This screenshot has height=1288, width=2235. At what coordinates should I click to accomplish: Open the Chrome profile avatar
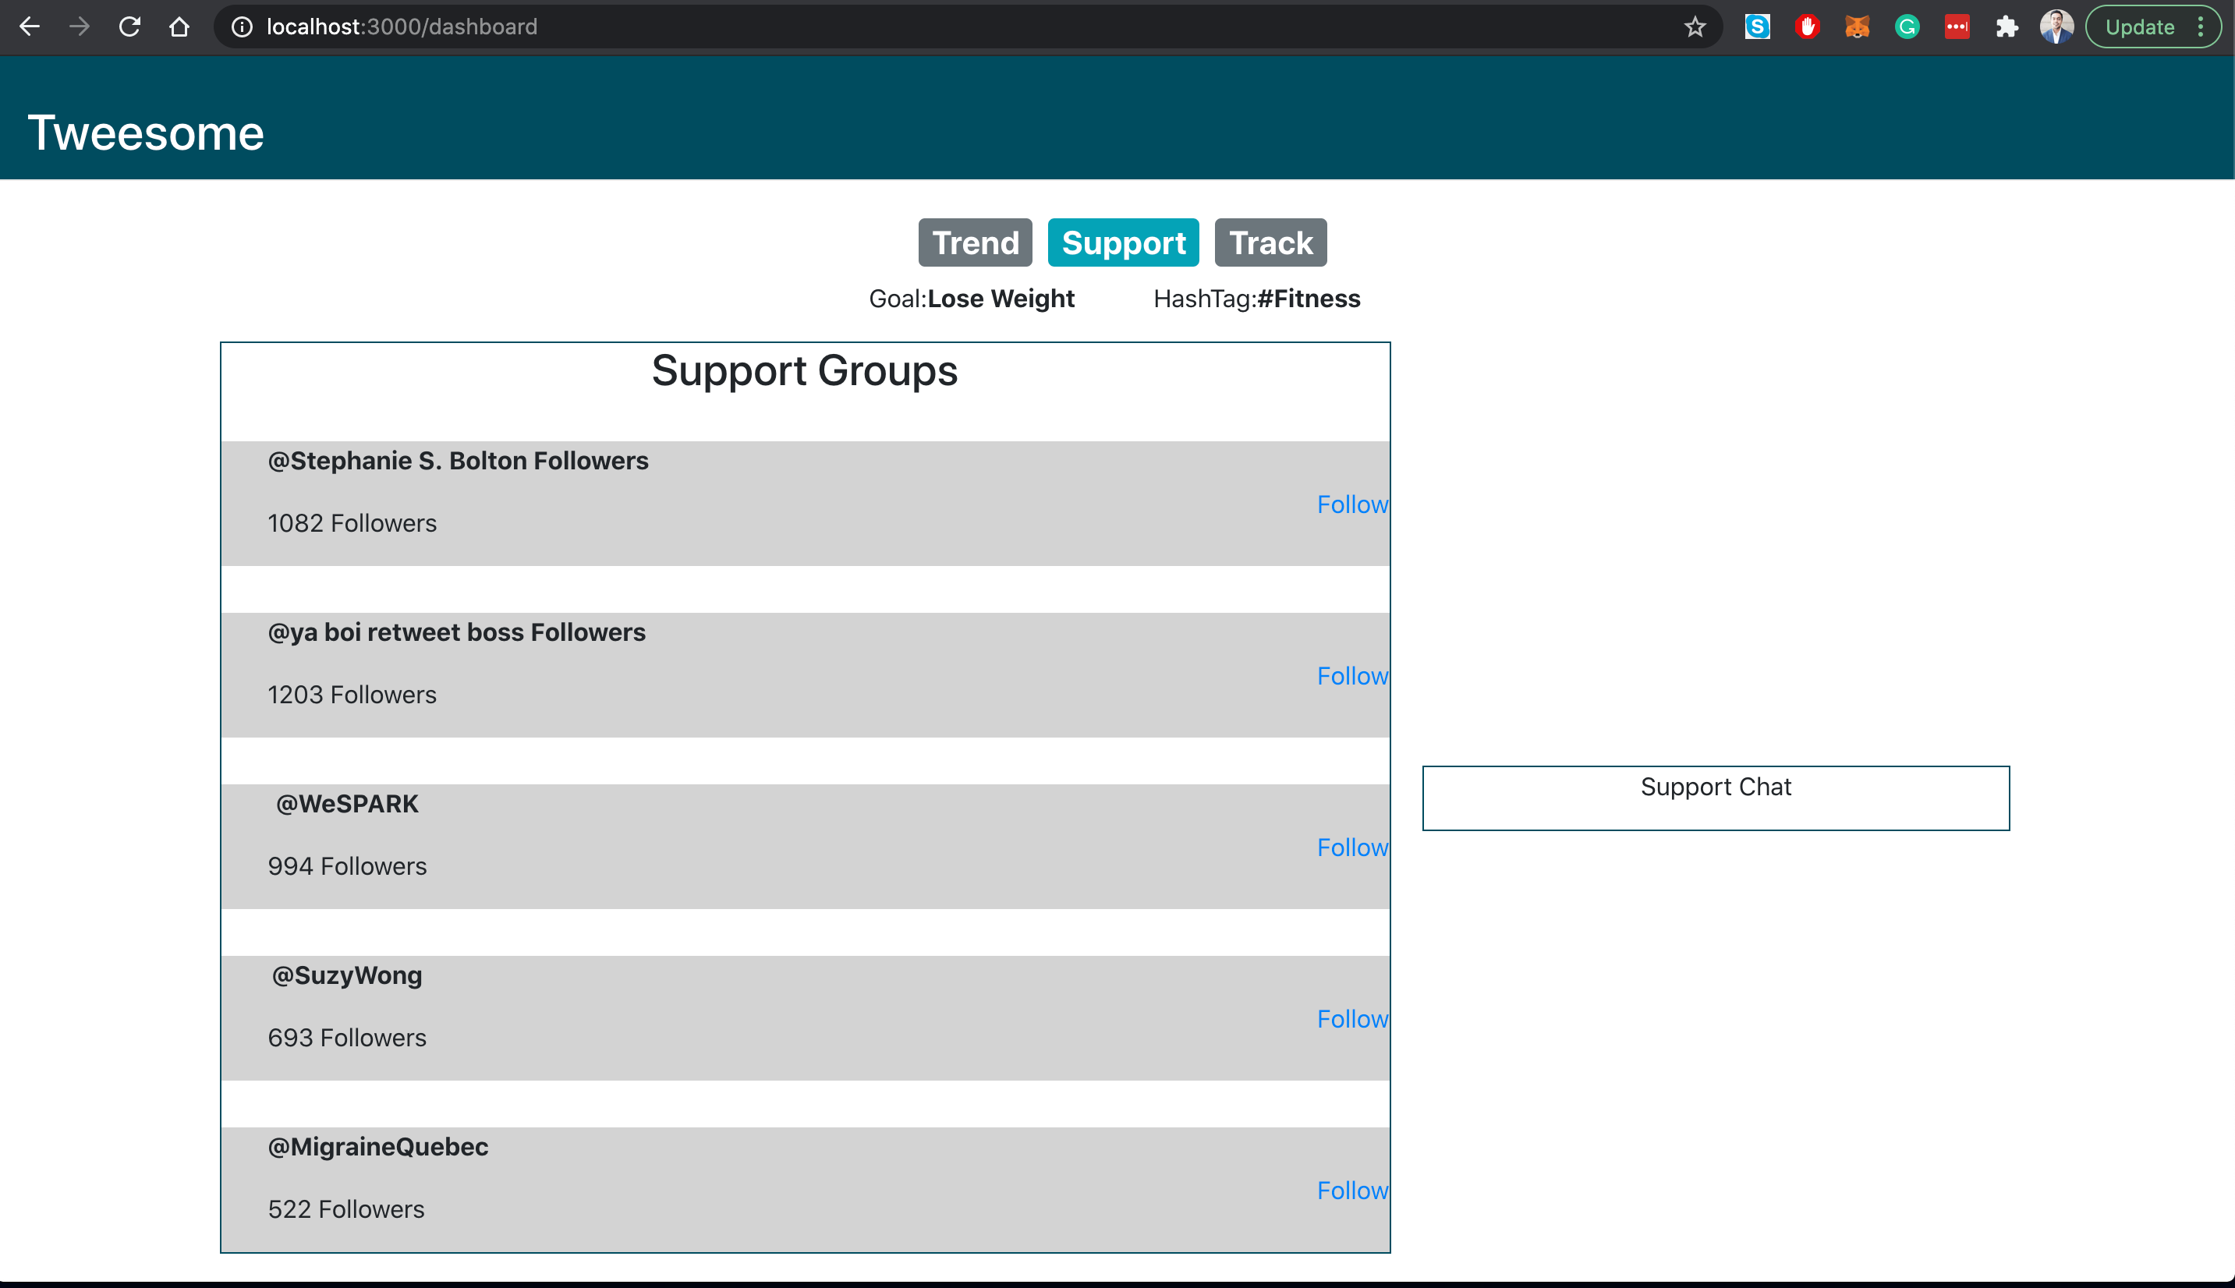pos(2056,27)
